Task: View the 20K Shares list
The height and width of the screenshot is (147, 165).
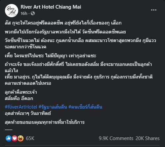Action: pos(147,138)
